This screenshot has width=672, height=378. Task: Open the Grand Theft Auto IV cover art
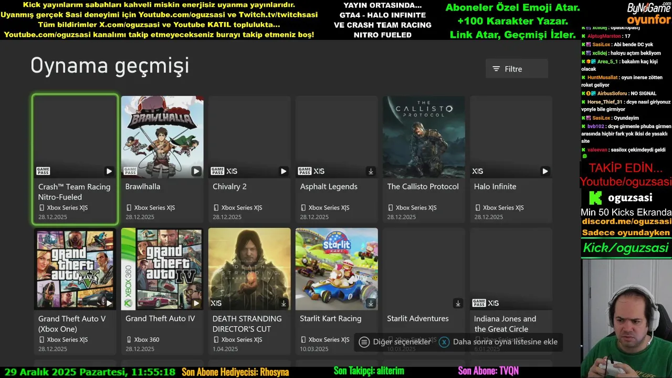coord(162,269)
